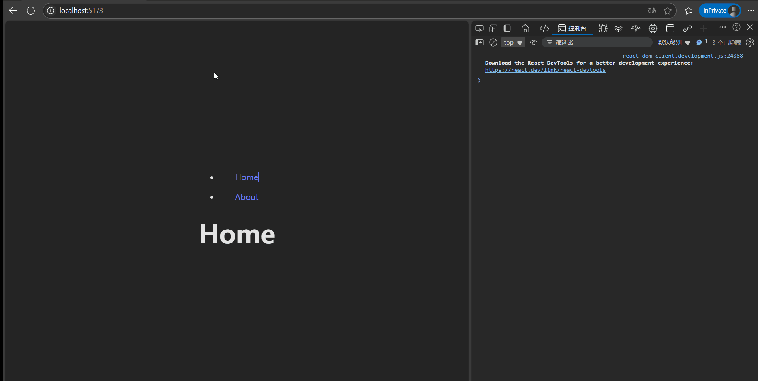
Task: Open the InPrivate profile button
Action: tap(720, 11)
